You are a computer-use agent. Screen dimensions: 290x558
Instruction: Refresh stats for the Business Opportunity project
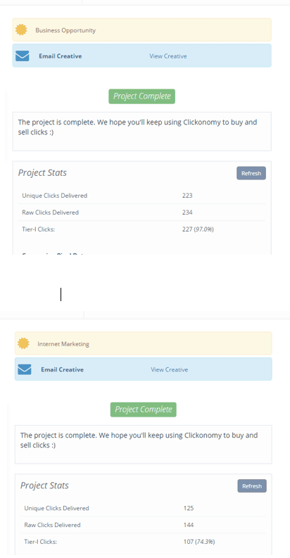point(251,173)
